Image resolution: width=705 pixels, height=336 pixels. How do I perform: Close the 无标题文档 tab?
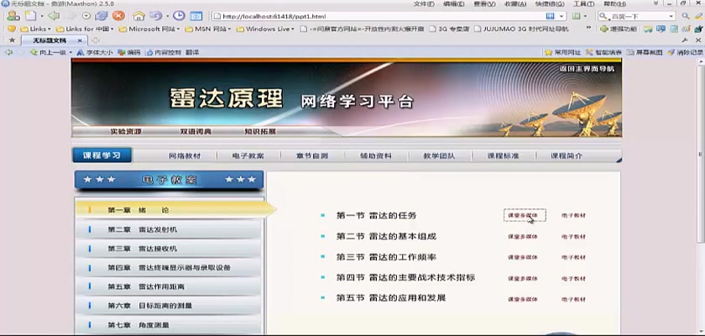coord(80,40)
